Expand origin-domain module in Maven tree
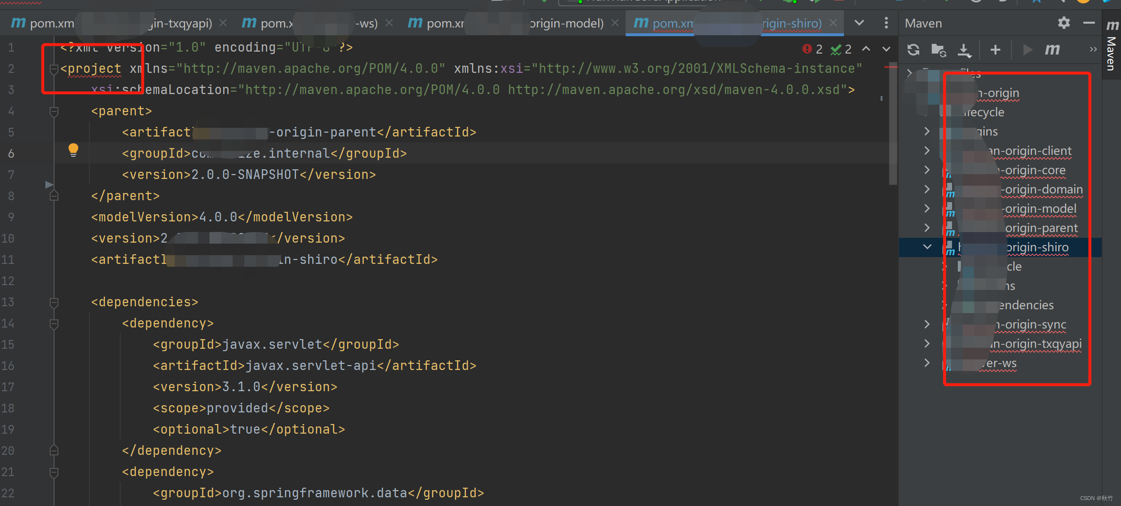The image size is (1121, 506). point(926,189)
